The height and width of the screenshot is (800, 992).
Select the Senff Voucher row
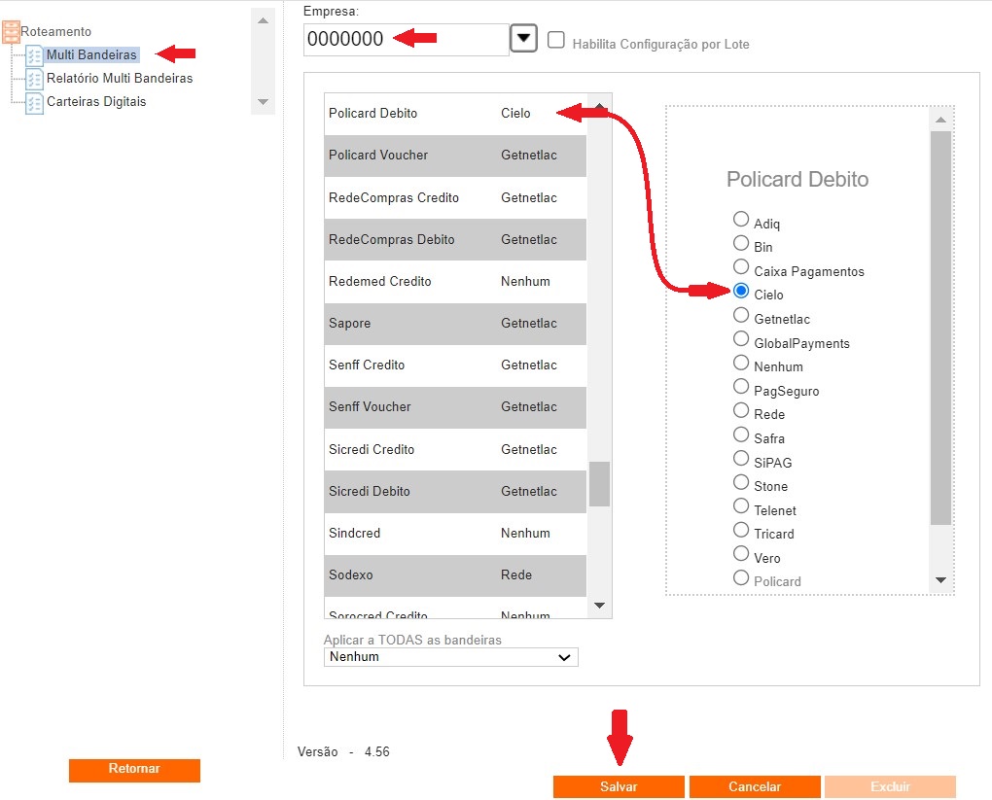[x=455, y=407]
